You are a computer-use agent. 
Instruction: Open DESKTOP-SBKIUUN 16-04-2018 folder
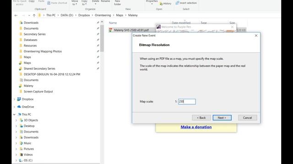pyautogui.click(x=52, y=74)
